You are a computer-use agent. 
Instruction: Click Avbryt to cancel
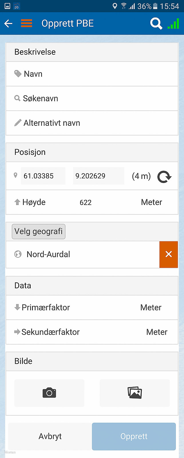[50, 436]
